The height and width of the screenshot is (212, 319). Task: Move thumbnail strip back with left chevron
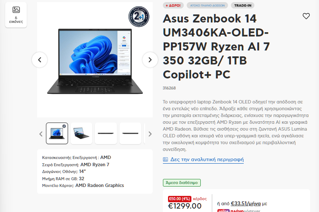click(x=41, y=134)
